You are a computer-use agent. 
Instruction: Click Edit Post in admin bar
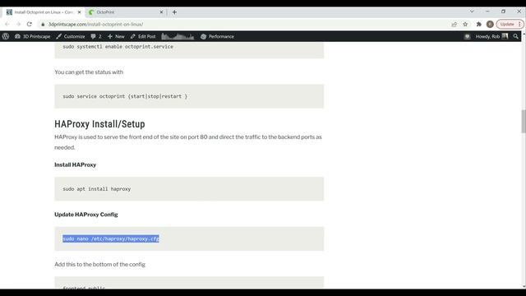point(143,36)
